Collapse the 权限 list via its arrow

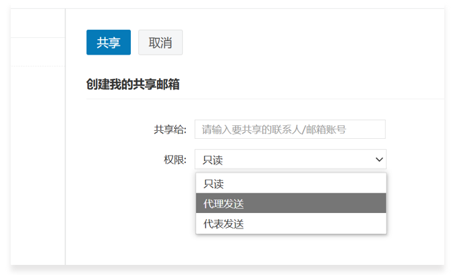(x=380, y=160)
